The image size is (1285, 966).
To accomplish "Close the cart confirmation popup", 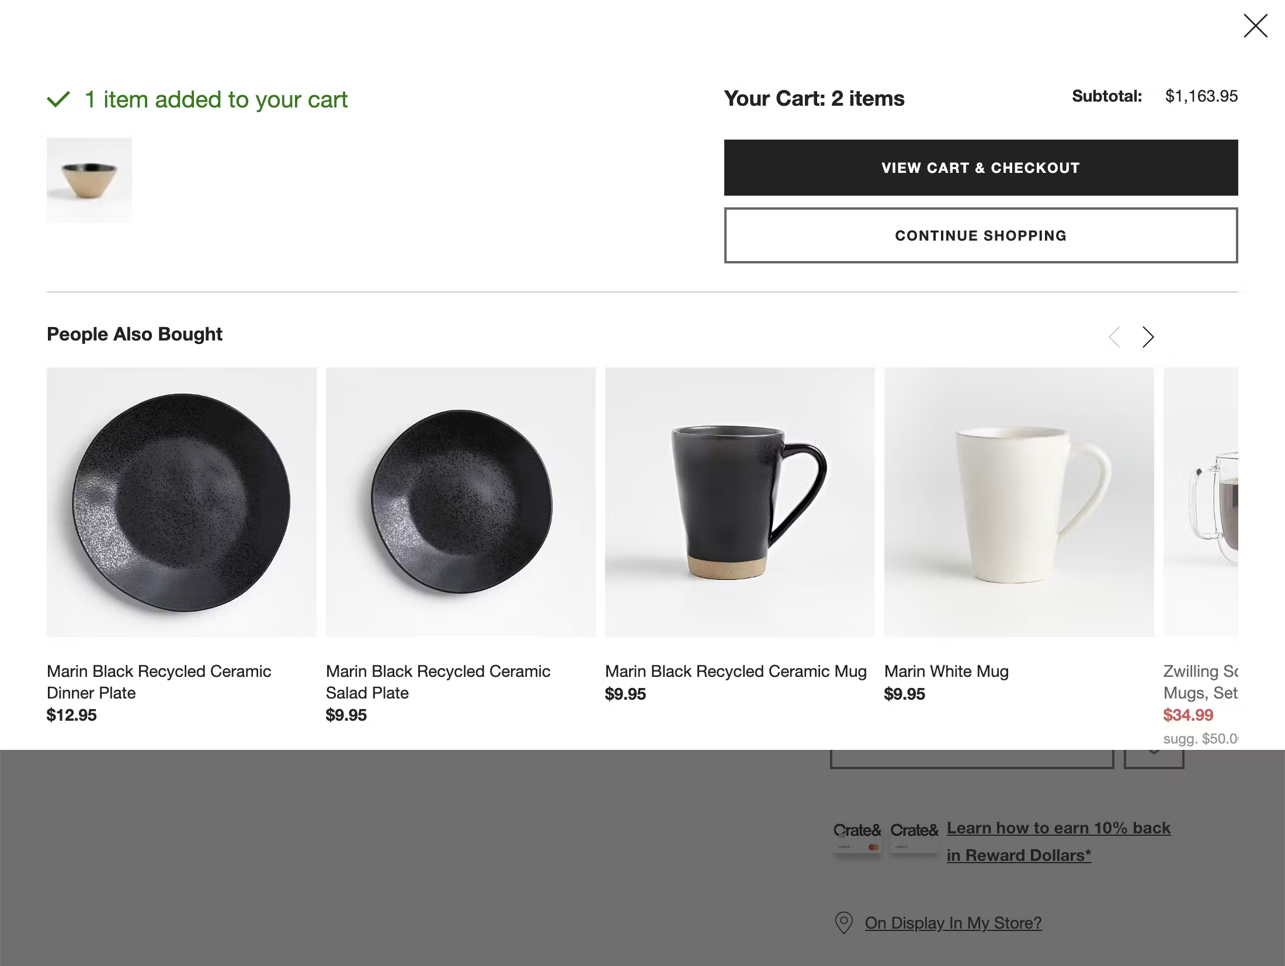I will (1255, 26).
